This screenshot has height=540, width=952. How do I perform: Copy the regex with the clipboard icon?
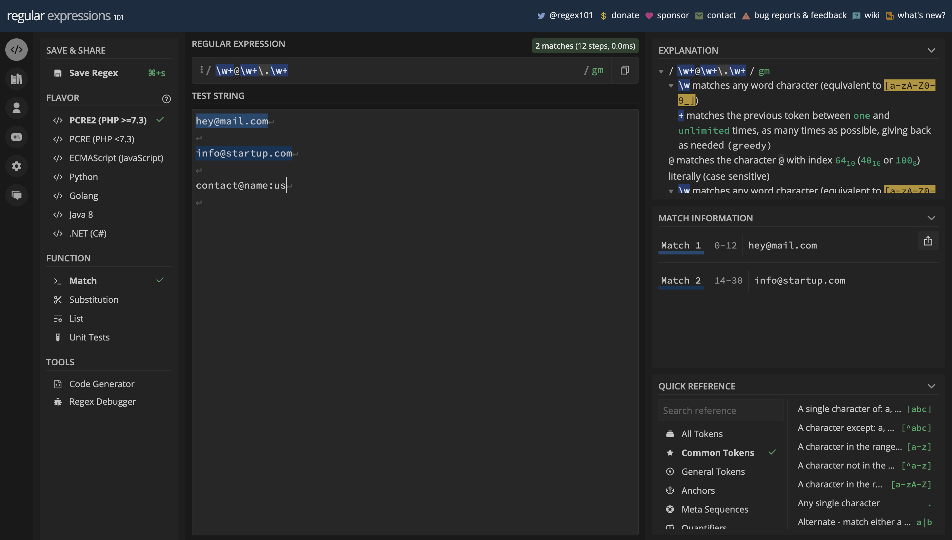tap(624, 70)
